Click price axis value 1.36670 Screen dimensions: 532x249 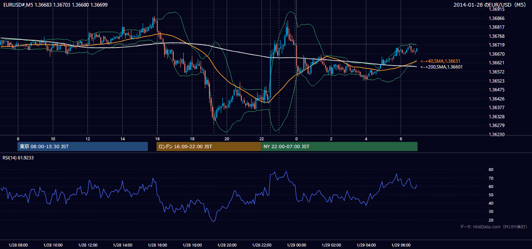pyautogui.click(x=497, y=54)
